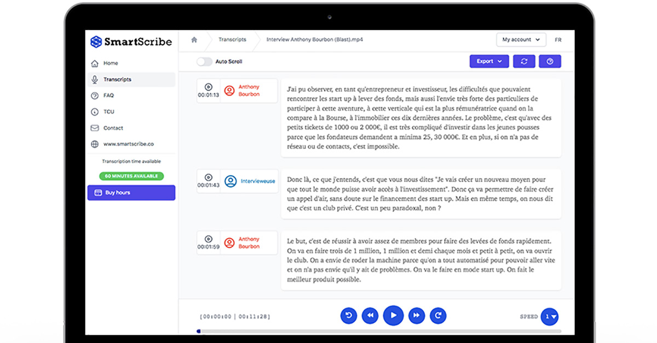The width and height of the screenshot is (657, 343).
Task: Click the info icon beside TCU
Action: click(95, 112)
